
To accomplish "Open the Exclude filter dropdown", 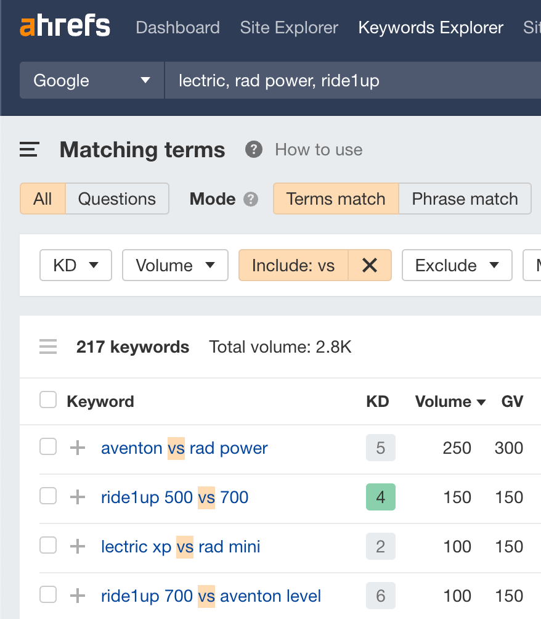I will 457,265.
